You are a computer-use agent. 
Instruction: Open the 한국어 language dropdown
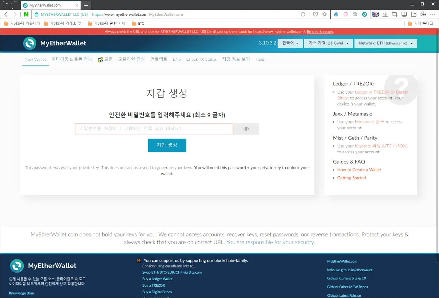pos(290,43)
